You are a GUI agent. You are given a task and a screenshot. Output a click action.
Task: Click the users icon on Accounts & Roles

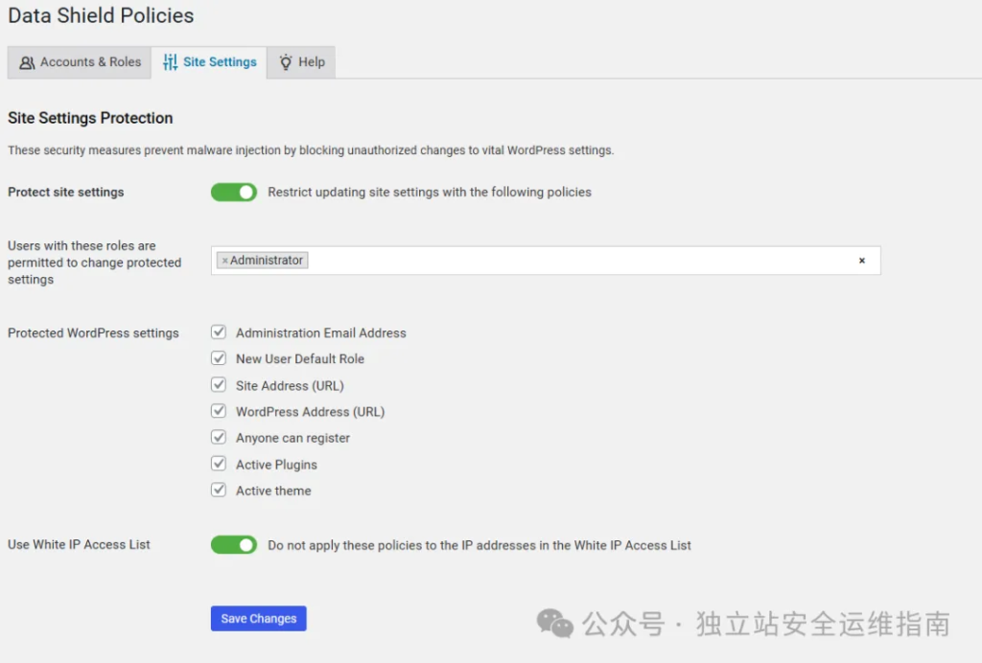coord(27,62)
